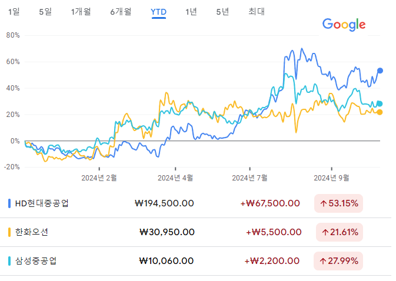Click the ₩10,060.00 price value
Image resolution: width=396 pixels, height=281 pixels.
(x=167, y=261)
